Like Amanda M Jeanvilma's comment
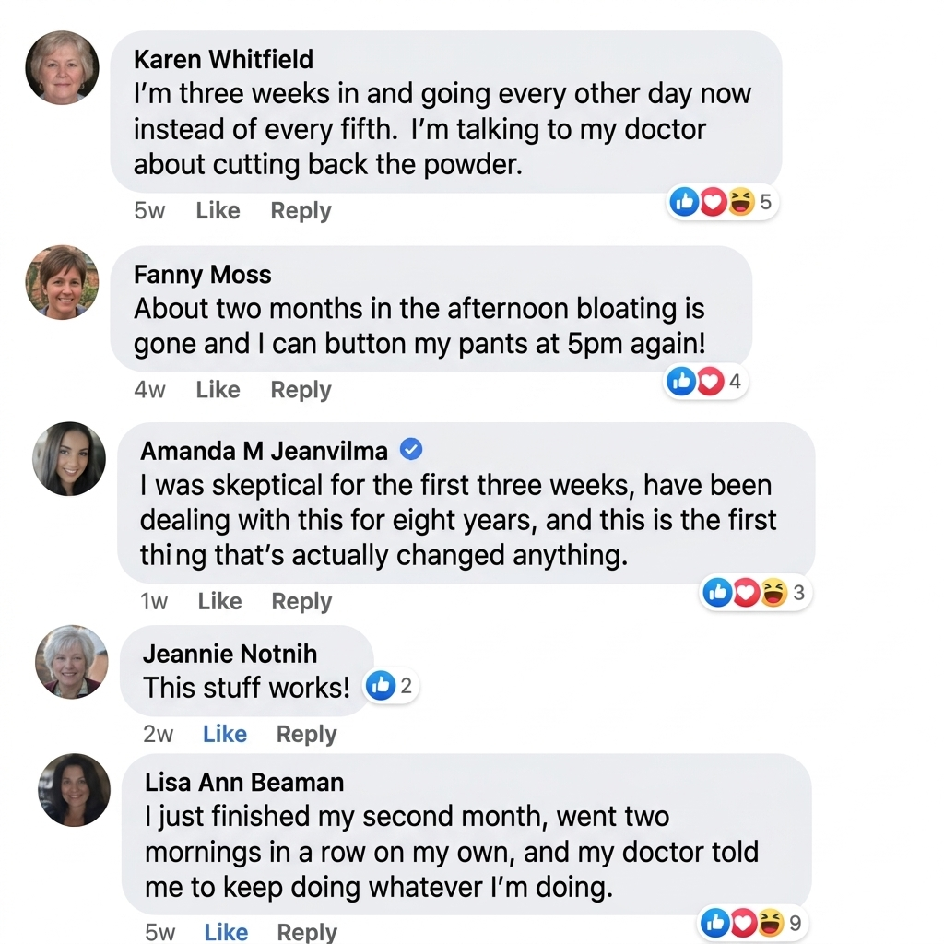This screenshot has width=944, height=944. tap(219, 601)
